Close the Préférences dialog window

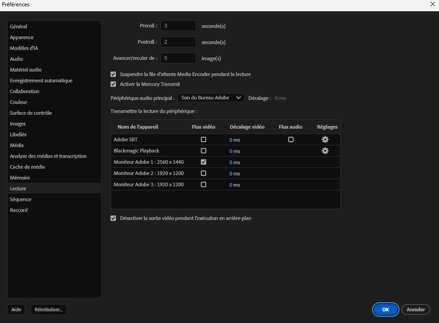pyautogui.click(x=432, y=4)
